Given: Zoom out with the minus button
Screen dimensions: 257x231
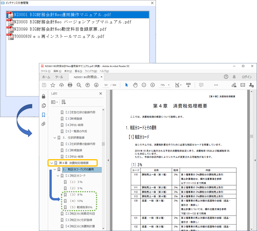Looking at the screenshot, I should 144,85.
